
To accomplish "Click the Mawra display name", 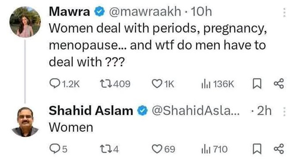I will tap(70, 12).
